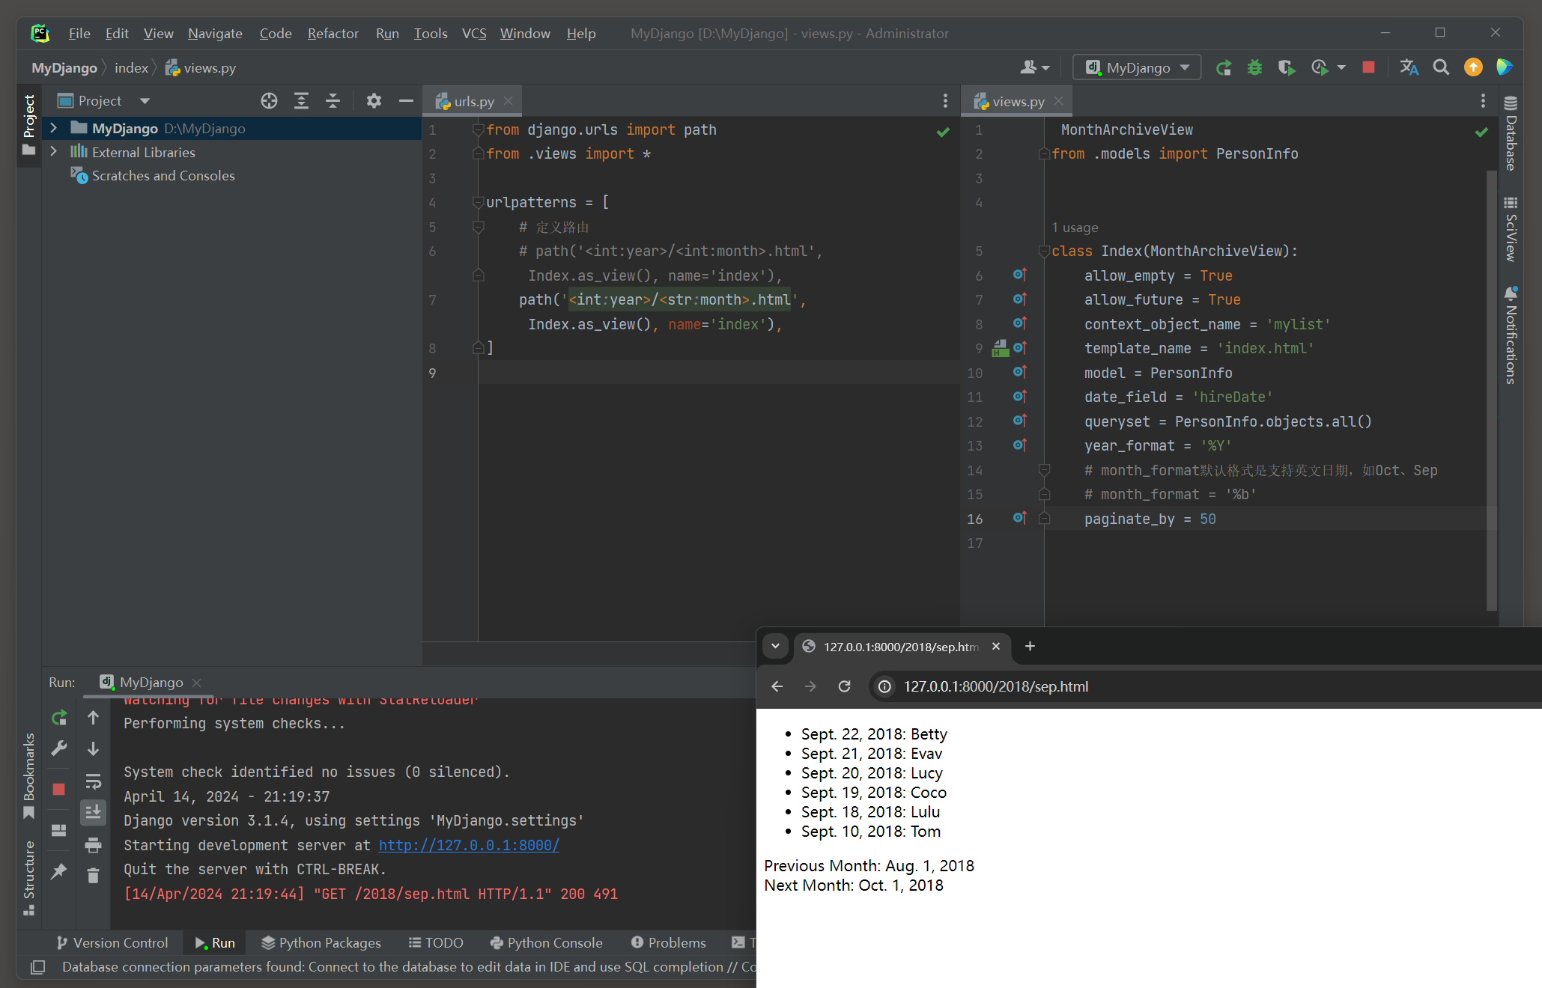Open run configuration wrench icon

coord(59,748)
